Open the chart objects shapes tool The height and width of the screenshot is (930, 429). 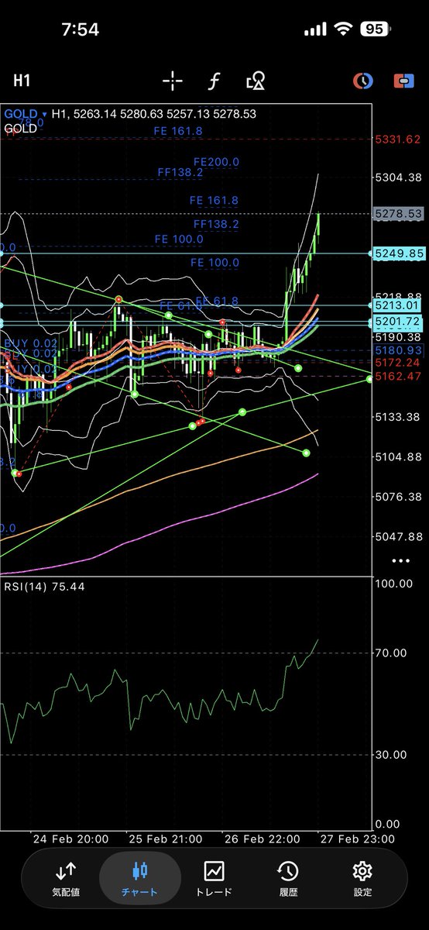click(256, 80)
